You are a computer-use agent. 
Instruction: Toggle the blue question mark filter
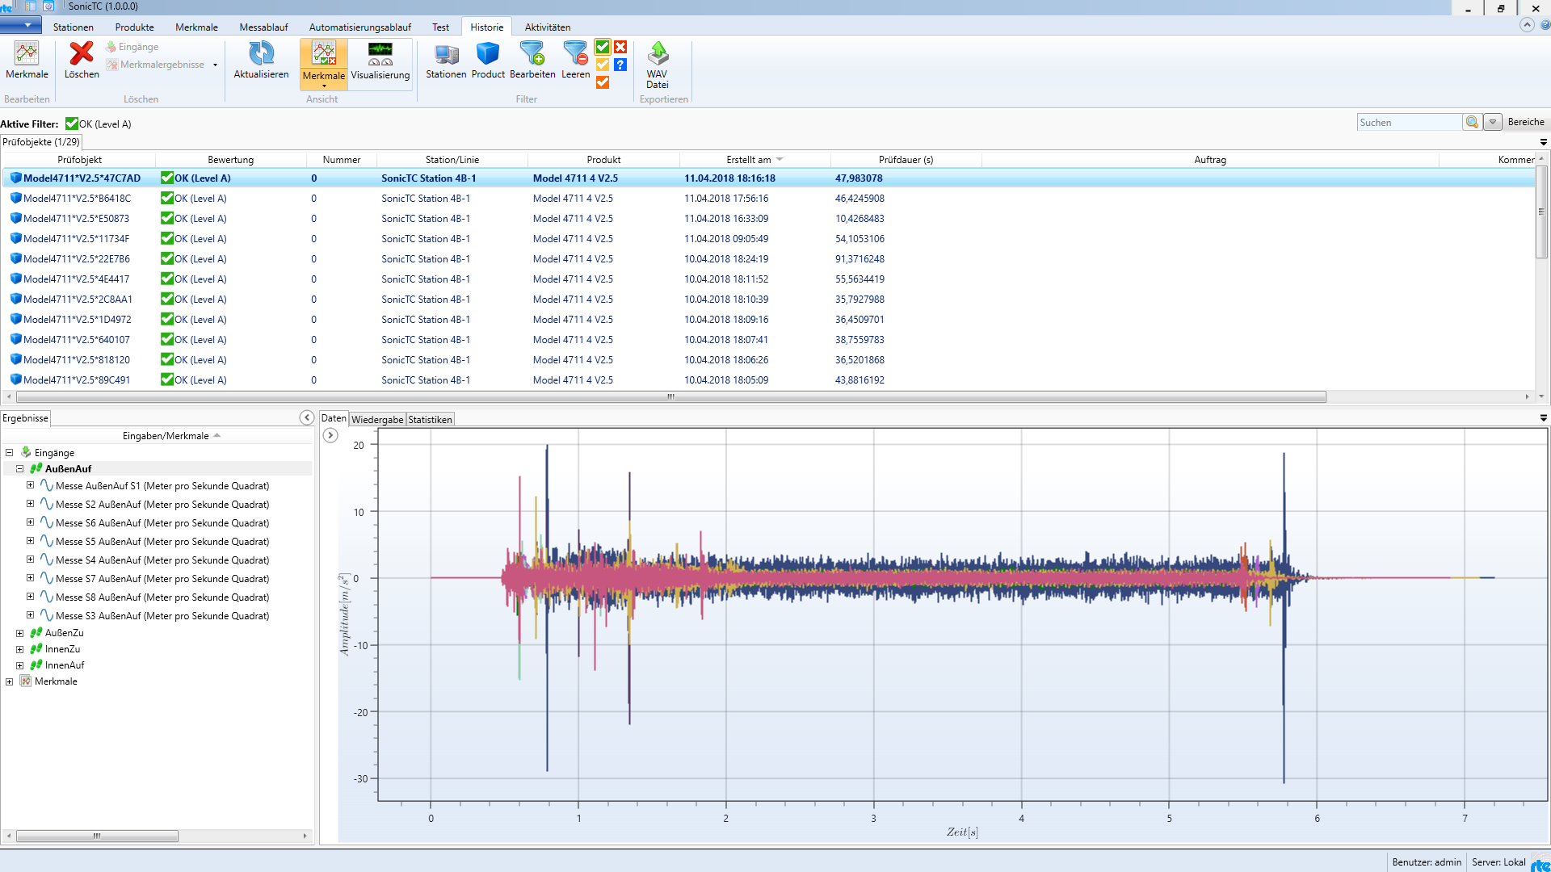pos(620,65)
